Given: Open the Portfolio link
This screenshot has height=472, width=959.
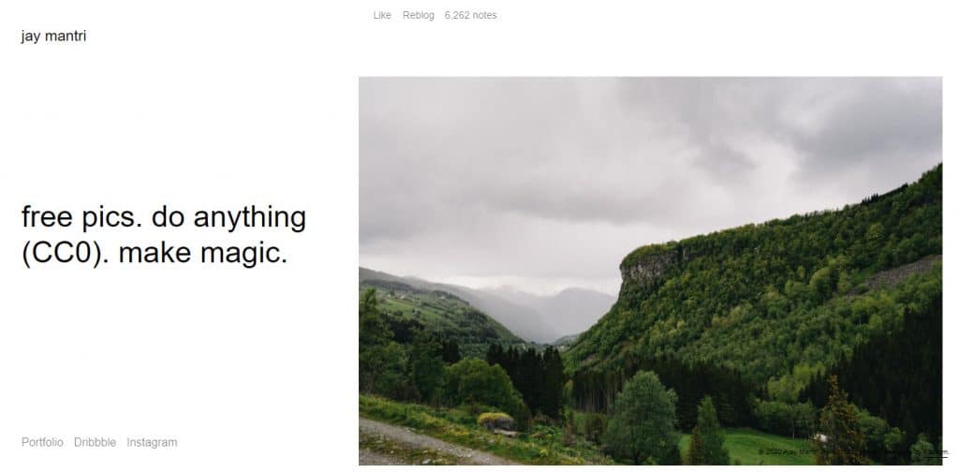Looking at the screenshot, I should [x=42, y=442].
